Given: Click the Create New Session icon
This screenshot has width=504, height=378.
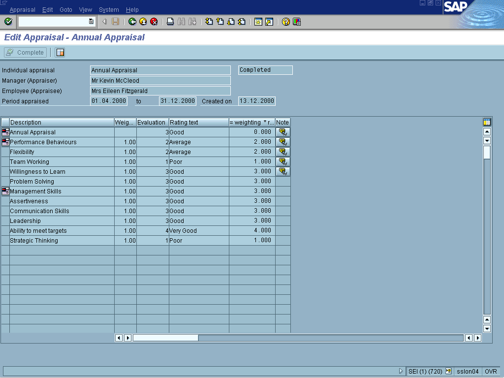Looking at the screenshot, I should (x=258, y=22).
